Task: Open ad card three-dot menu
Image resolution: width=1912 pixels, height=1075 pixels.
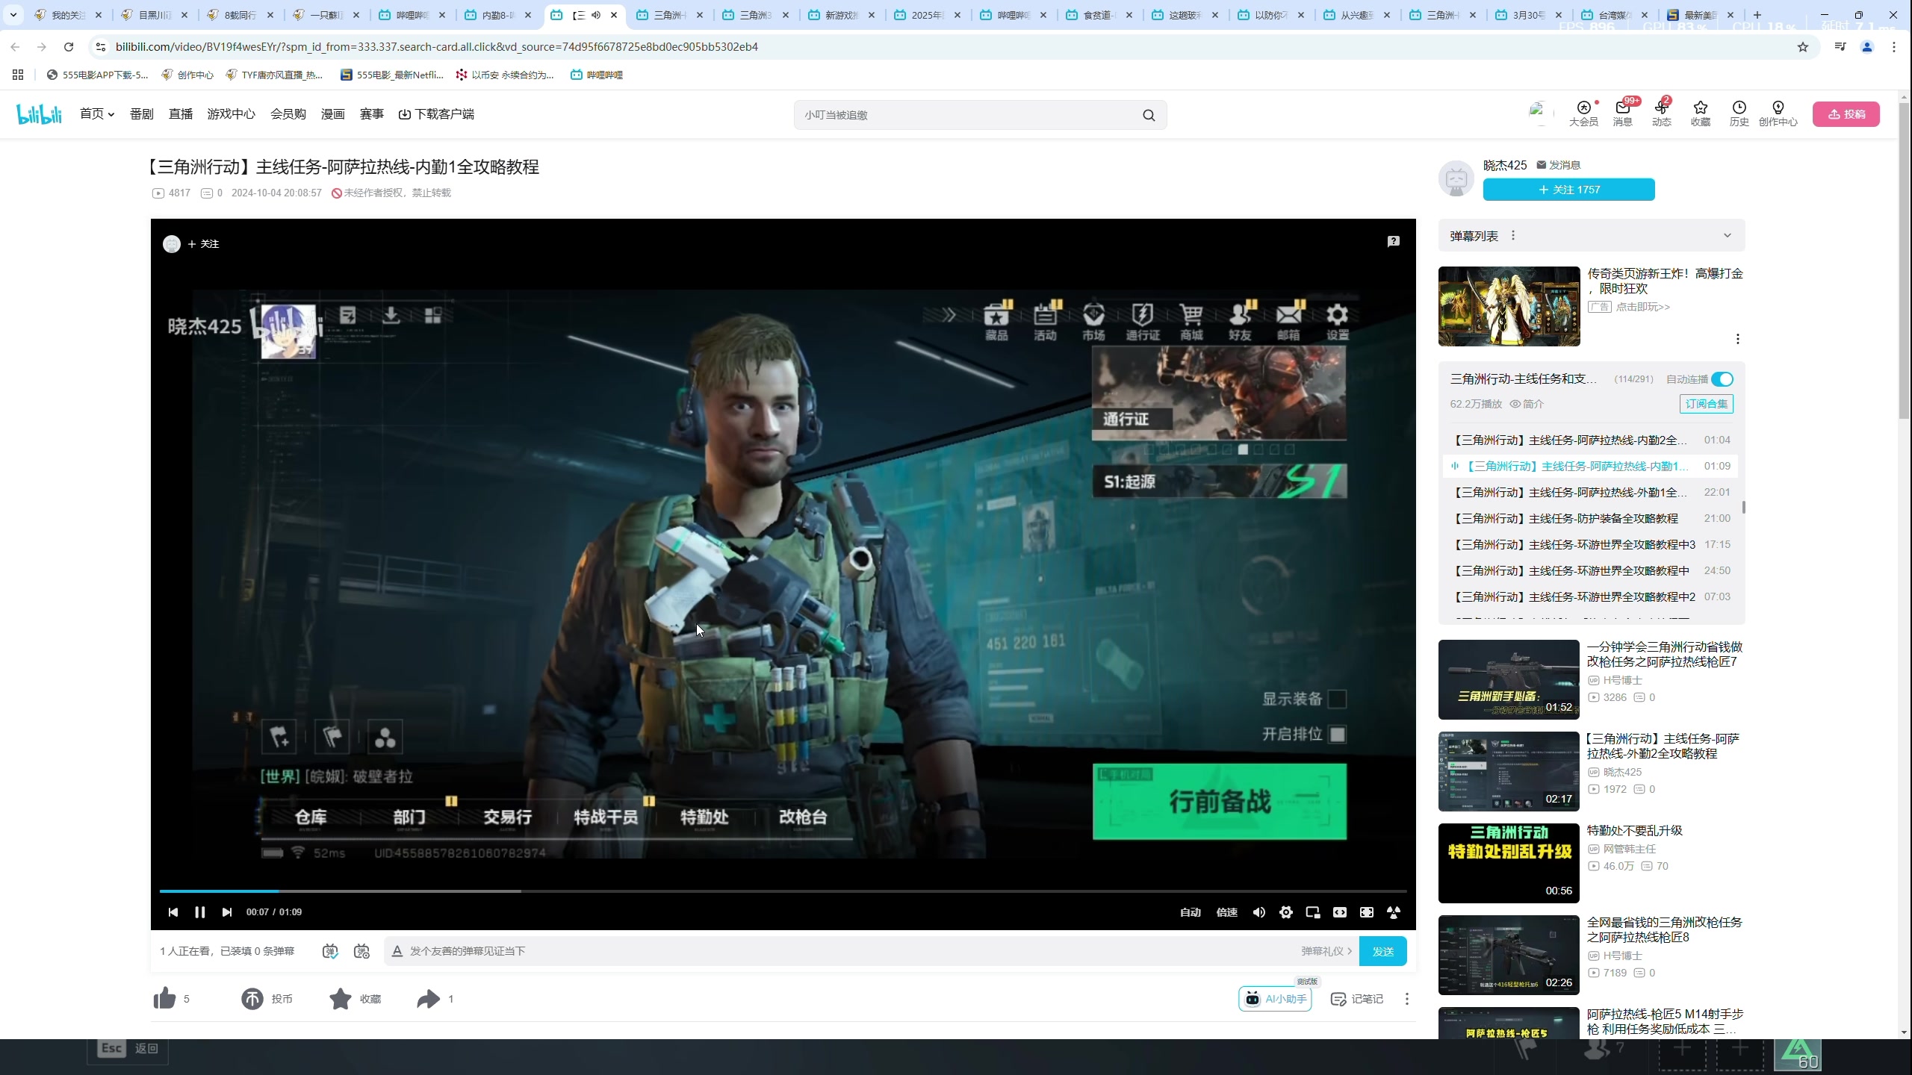Action: [1737, 339]
